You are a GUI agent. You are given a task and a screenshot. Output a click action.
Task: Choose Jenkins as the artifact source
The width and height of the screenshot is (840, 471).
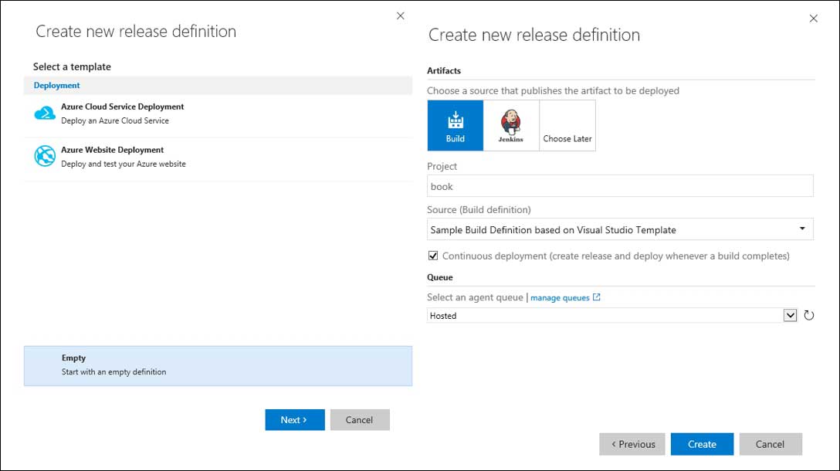coord(511,125)
